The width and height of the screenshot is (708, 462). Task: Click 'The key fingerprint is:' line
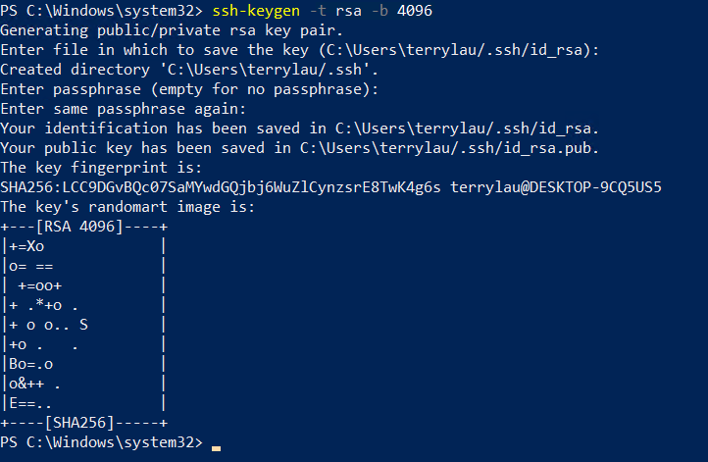(x=101, y=168)
